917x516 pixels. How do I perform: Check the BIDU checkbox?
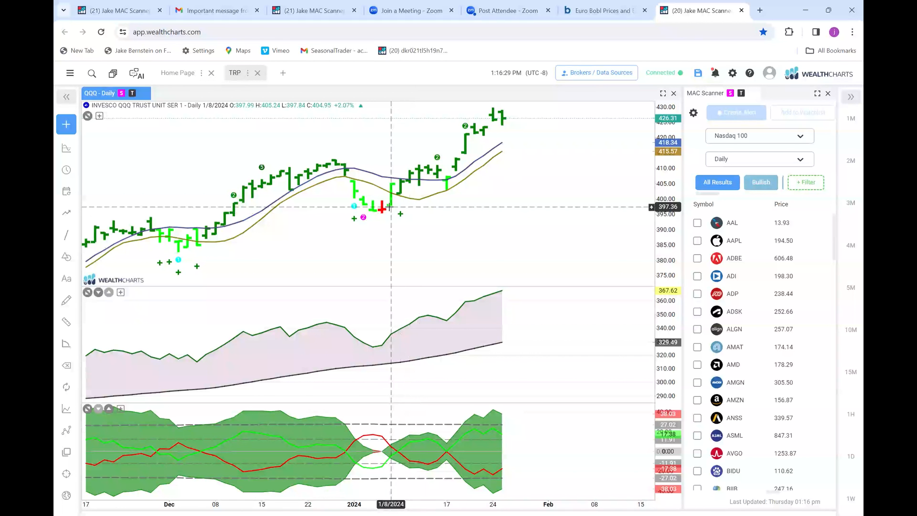click(697, 471)
